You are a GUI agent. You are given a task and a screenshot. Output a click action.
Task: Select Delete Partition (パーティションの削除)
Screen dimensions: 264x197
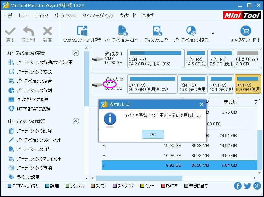coord(30,131)
